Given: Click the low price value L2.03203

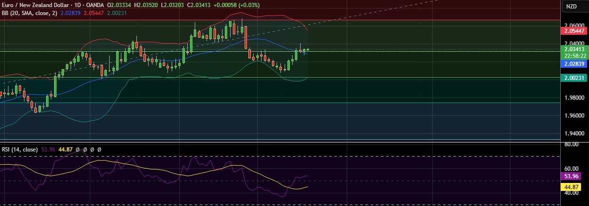Looking at the screenshot, I should point(172,5).
